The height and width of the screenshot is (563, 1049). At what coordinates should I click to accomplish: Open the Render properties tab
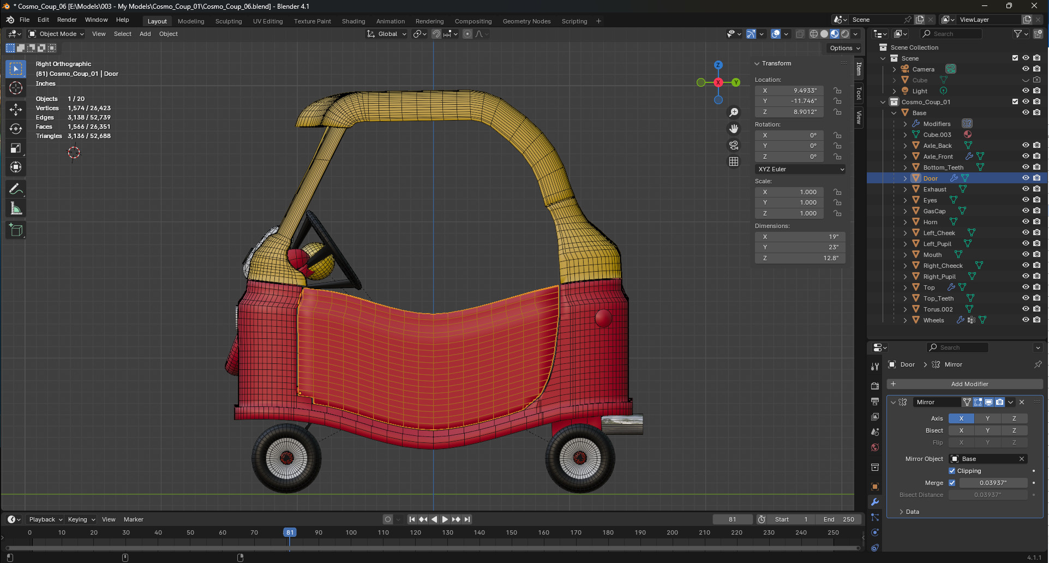click(875, 386)
